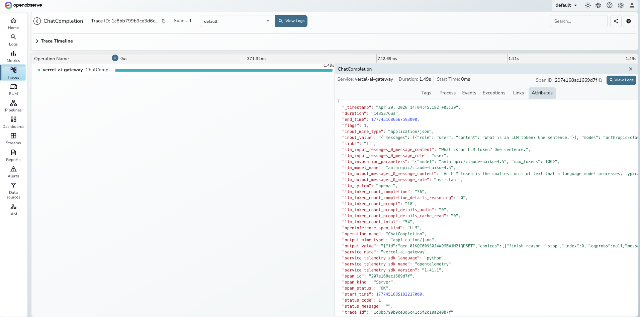Share the trace link
Image resolution: width=640 pixels, height=317 pixels.
[616, 21]
